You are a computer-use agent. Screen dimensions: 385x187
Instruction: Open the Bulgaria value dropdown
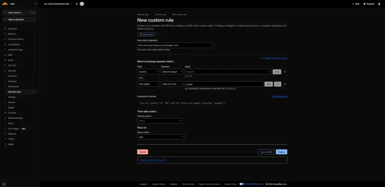point(228,72)
